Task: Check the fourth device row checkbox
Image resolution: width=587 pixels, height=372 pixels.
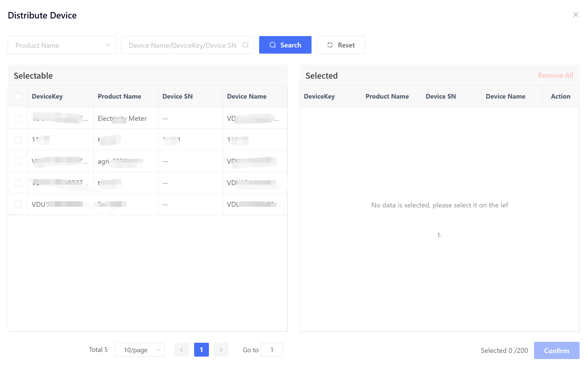Action: point(18,183)
